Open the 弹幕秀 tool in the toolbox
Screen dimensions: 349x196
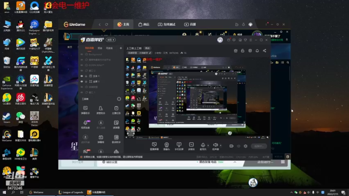(x=101, y=139)
